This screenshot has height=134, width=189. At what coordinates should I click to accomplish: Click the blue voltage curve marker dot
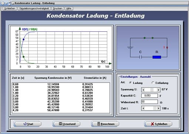24,39
